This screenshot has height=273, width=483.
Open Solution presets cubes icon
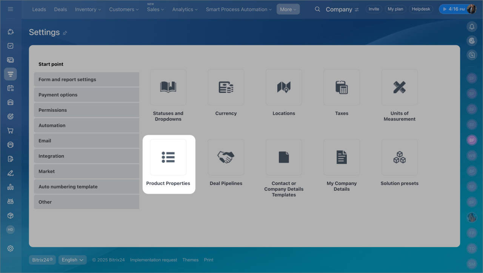[x=399, y=157]
